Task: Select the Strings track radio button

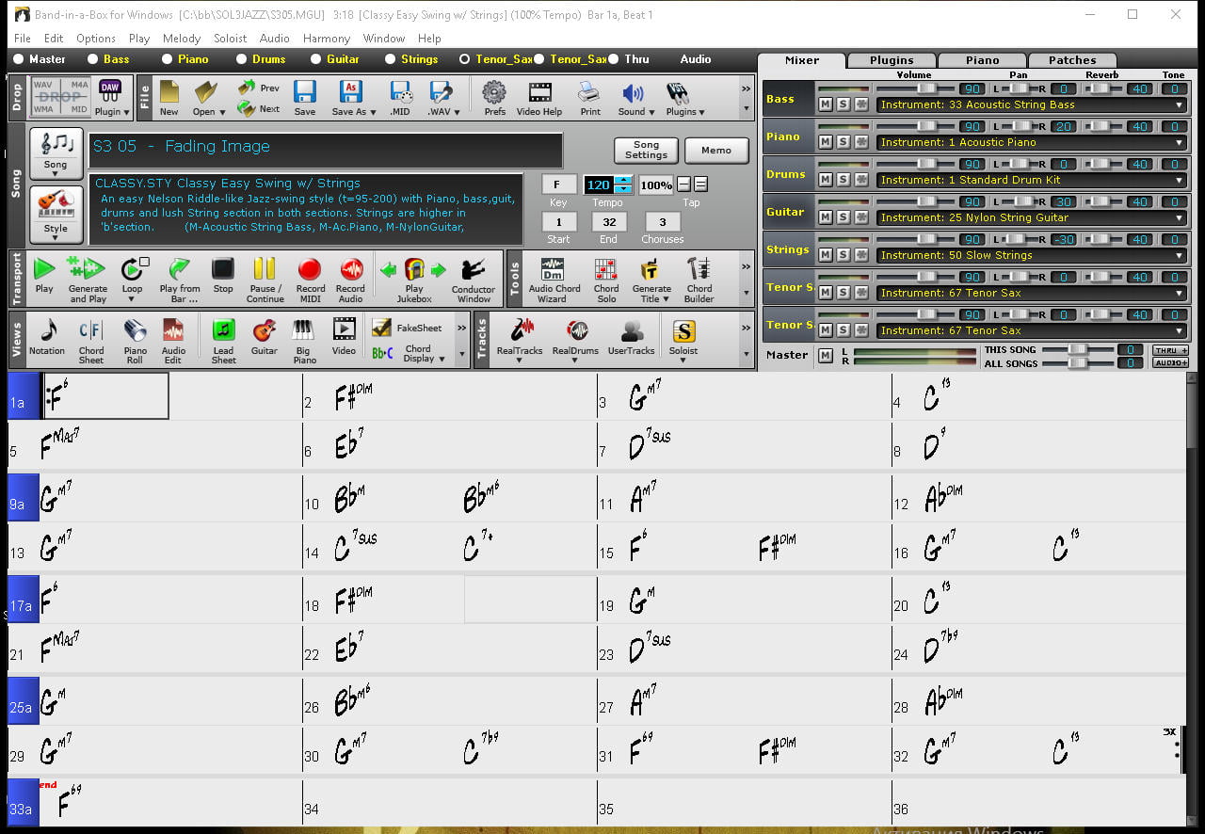Action: [x=391, y=59]
